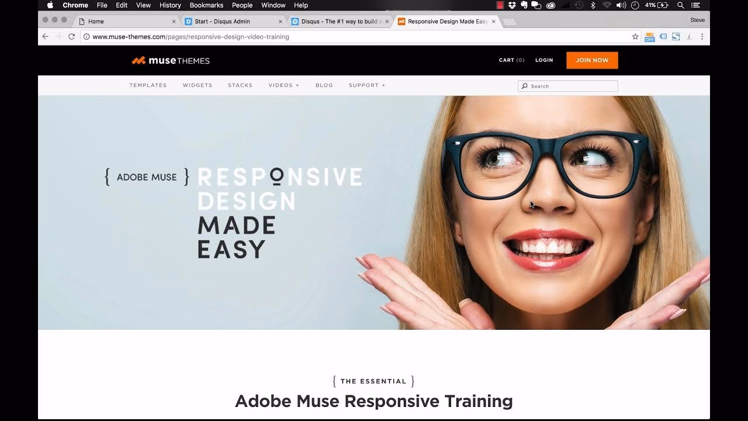This screenshot has width=748, height=421.
Task: Open the Cart (0) link
Action: [x=511, y=60]
